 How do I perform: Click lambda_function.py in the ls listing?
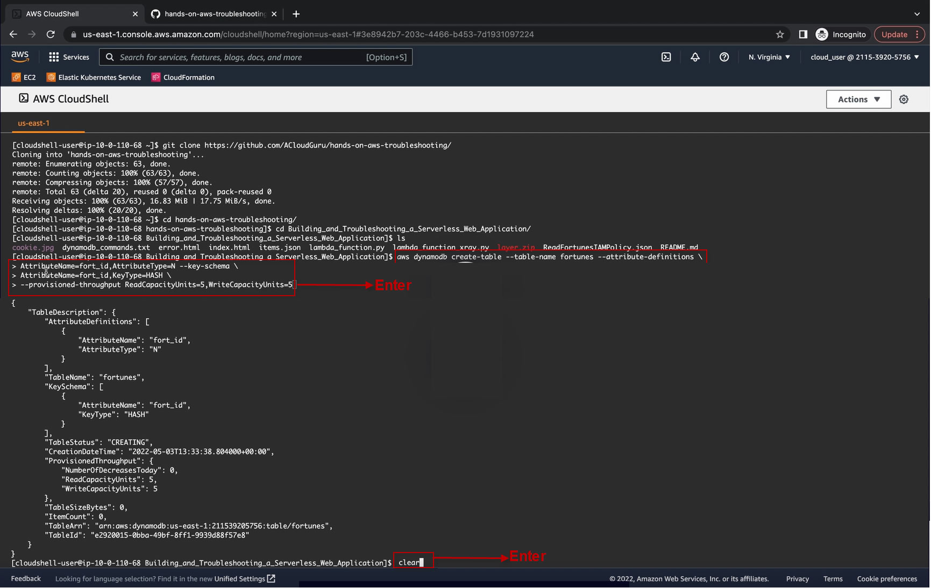tap(346, 248)
